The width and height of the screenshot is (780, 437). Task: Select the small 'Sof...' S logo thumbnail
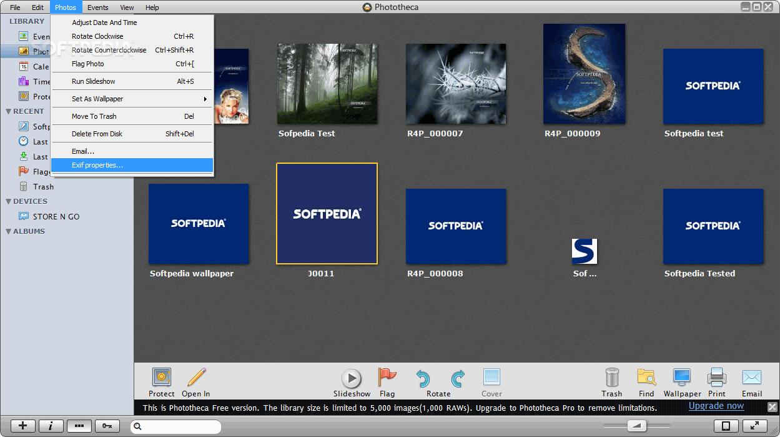(x=585, y=251)
